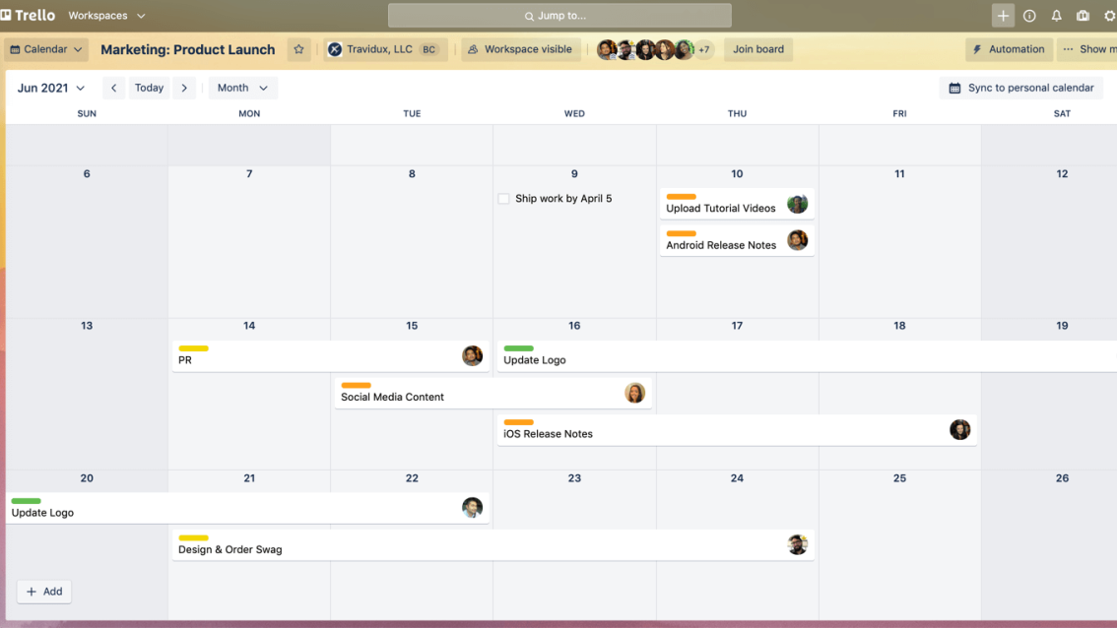This screenshot has width=1117, height=628.
Task: Select the date number 7
Action: [249, 173]
